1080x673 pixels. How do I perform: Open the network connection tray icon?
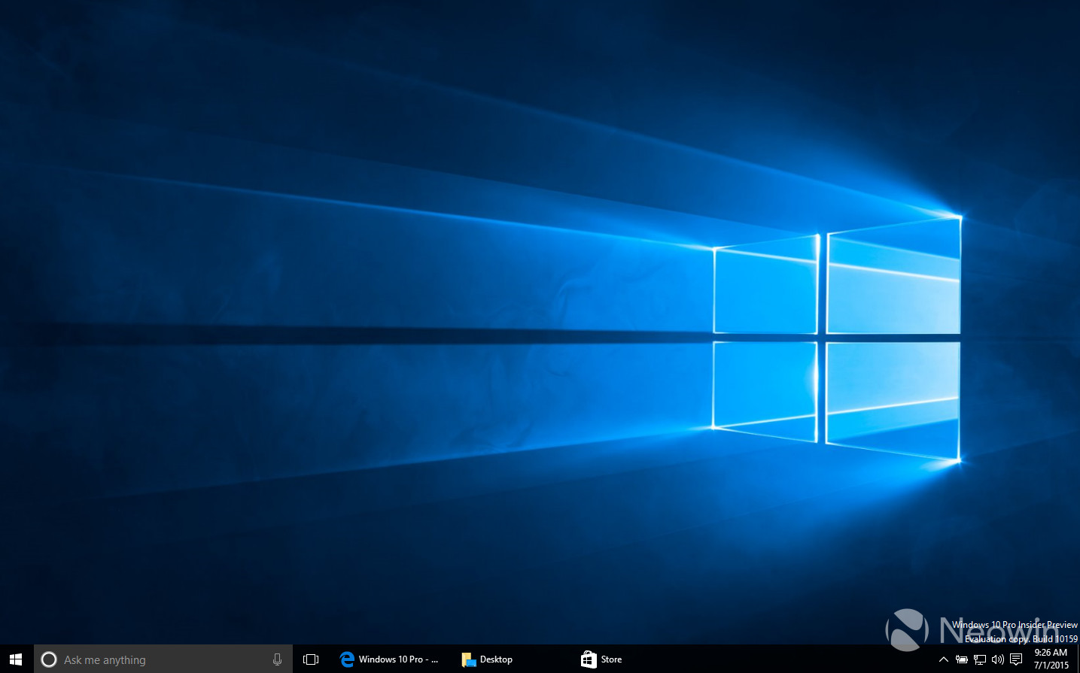coord(980,659)
